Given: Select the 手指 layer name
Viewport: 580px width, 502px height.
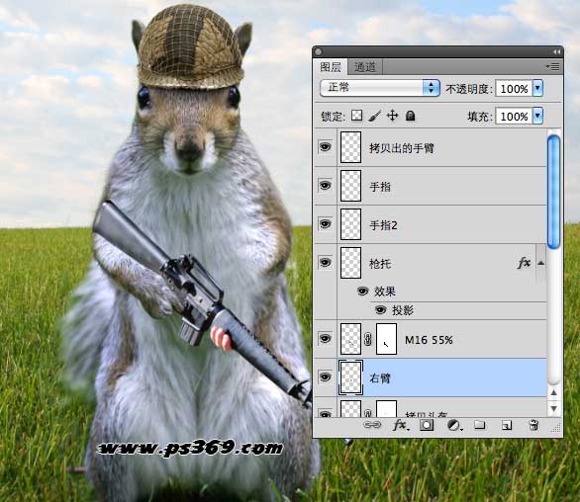Looking at the screenshot, I should tap(380, 187).
